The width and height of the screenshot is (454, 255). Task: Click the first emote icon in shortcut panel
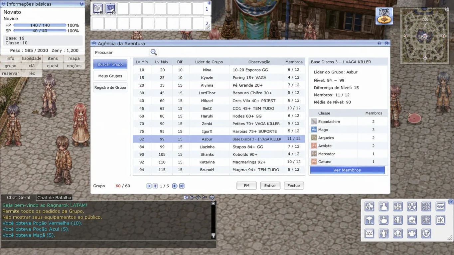pyautogui.click(x=369, y=207)
